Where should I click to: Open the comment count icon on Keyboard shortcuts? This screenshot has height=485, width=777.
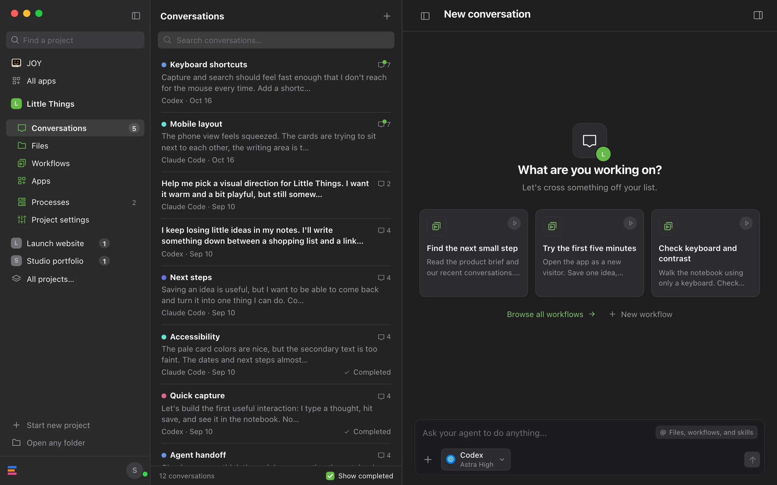(384, 64)
